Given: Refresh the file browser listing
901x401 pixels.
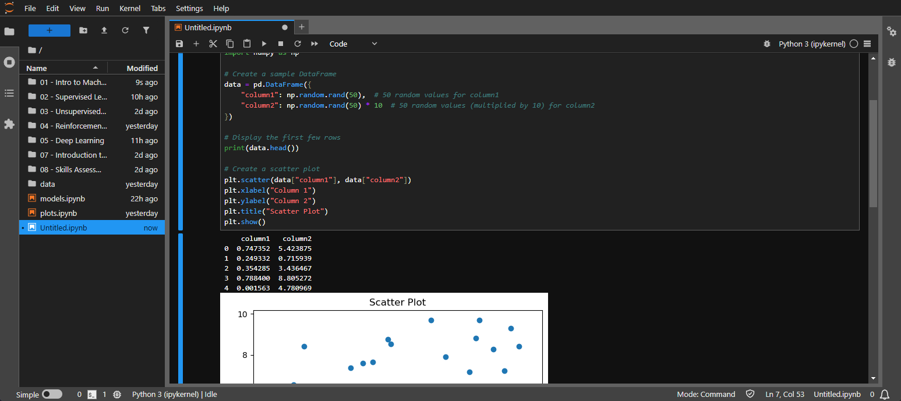Looking at the screenshot, I should (125, 30).
